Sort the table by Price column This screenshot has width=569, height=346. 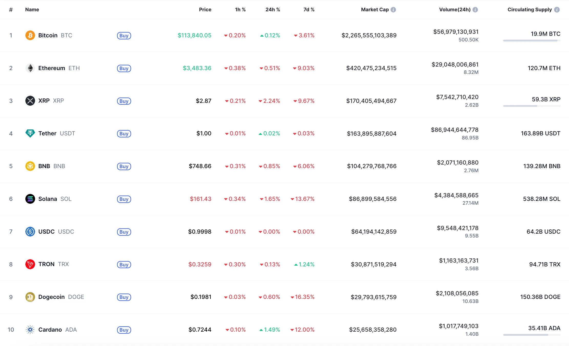[205, 10]
